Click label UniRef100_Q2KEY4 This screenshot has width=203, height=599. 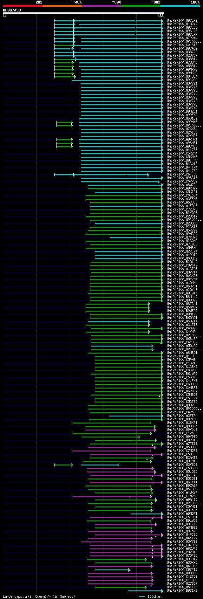coord(182,251)
